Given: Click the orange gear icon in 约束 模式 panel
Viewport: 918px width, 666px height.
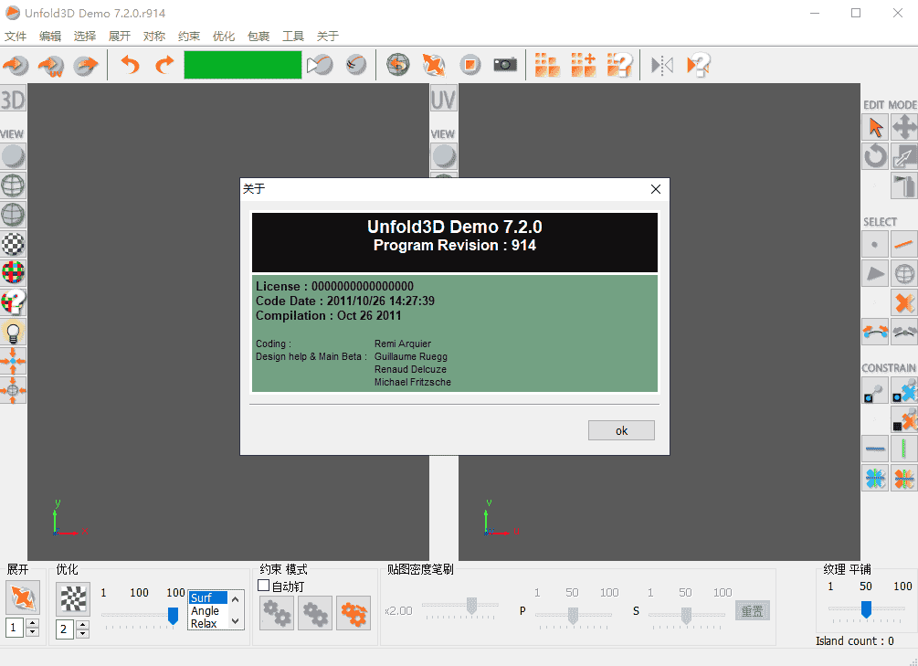Looking at the screenshot, I should tap(353, 613).
